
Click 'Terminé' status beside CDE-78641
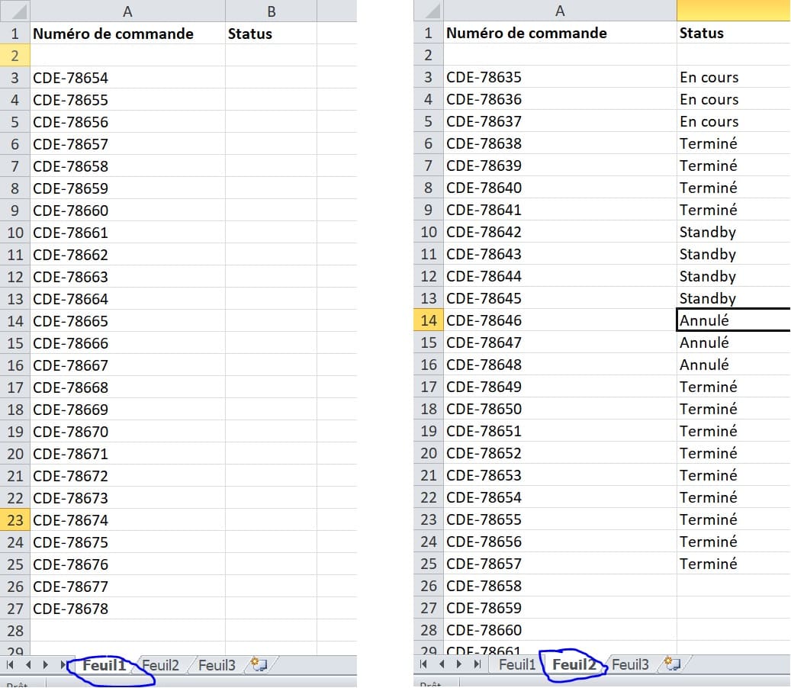(734, 210)
